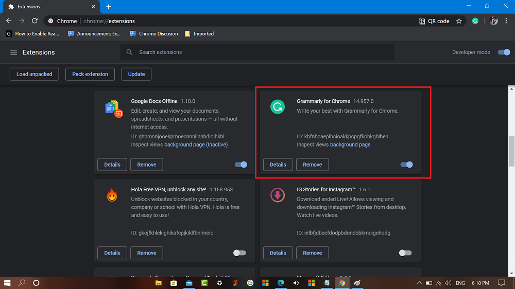Click the scrollbar down arrow
The image size is (515, 289).
coord(512,274)
